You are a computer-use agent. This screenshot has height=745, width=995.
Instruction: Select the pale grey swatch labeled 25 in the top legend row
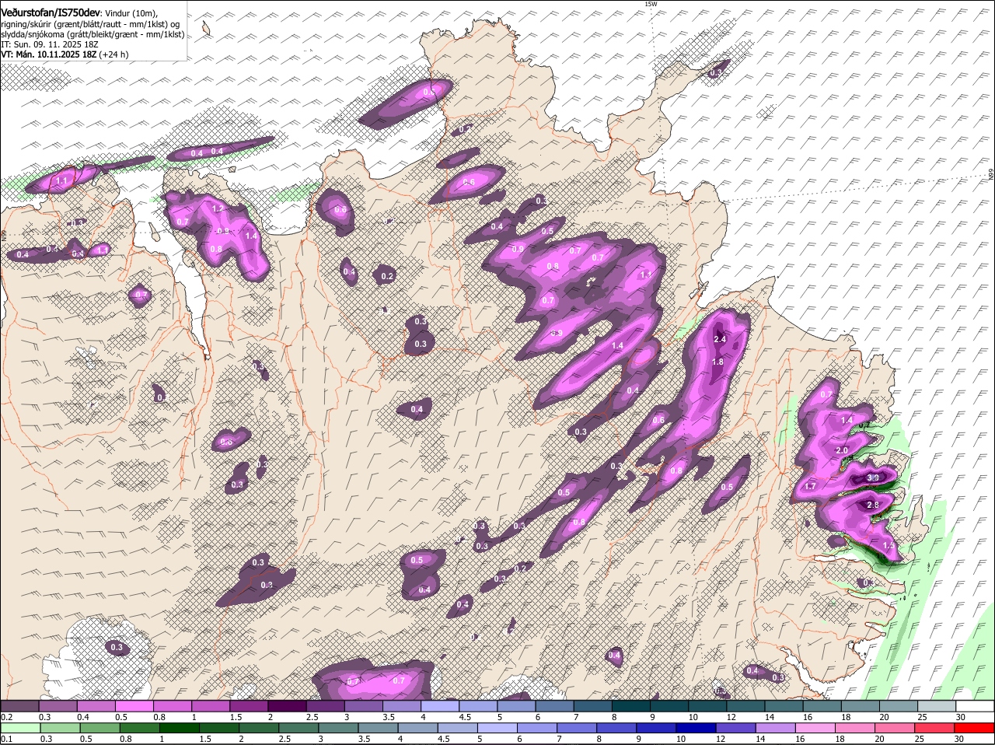[x=937, y=706]
